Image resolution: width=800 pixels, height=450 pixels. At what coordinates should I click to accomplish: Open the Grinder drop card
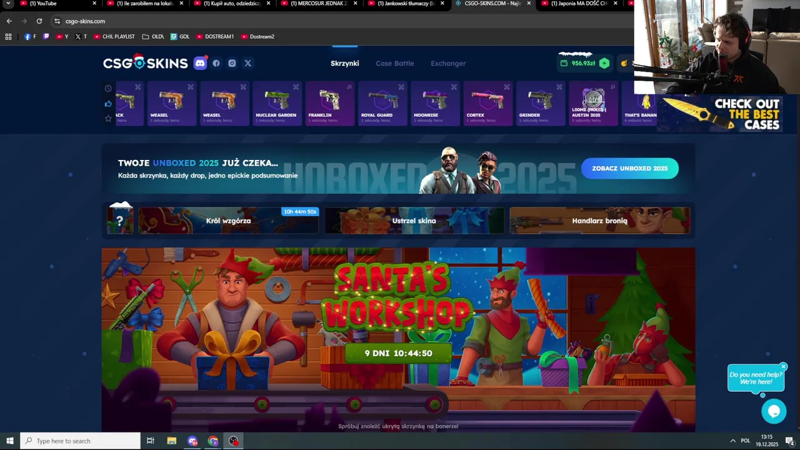(x=541, y=103)
